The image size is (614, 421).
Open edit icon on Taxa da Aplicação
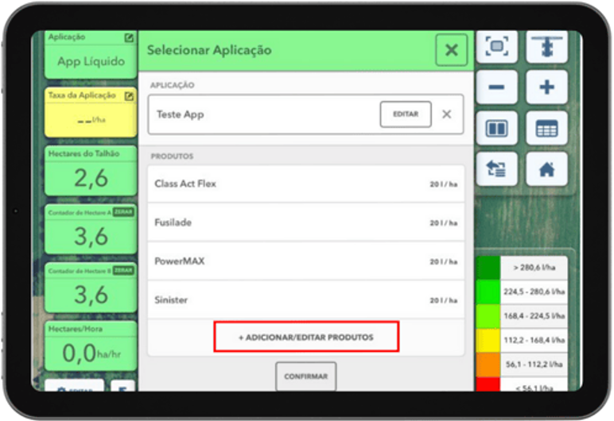(129, 95)
